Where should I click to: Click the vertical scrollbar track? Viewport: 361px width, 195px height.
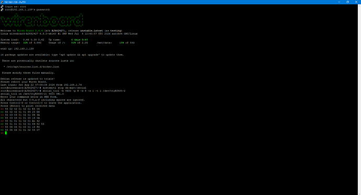pyautogui.click(x=359, y=99)
